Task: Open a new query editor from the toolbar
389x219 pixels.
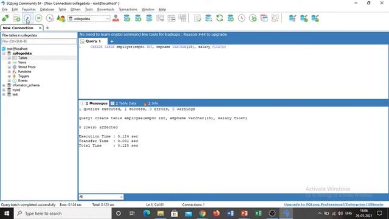Action: tap(16, 18)
